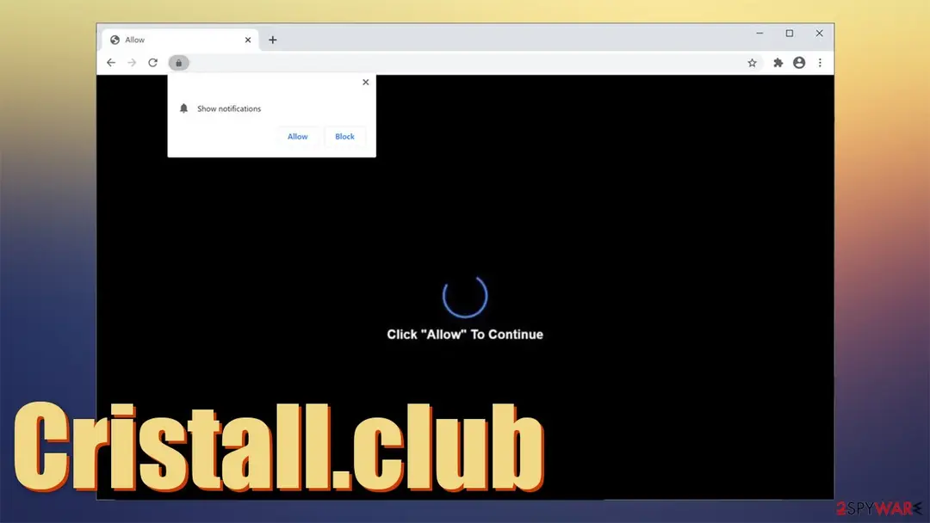This screenshot has height=523, width=930.
Task: Close the browser window
Action: point(819,34)
